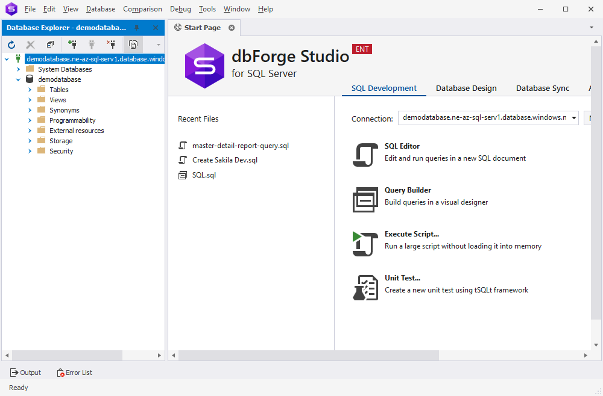This screenshot has width=603, height=396.
Task: Select the SQL Development tab
Action: coord(384,88)
